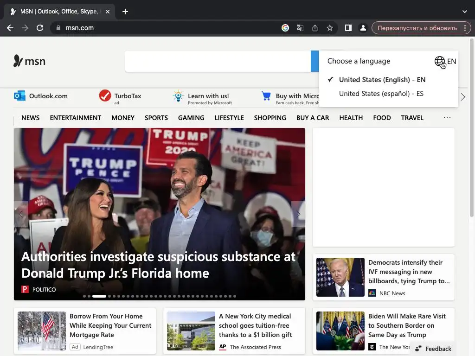Click the web search input field
Screen dimensions: 475x356
(218, 61)
